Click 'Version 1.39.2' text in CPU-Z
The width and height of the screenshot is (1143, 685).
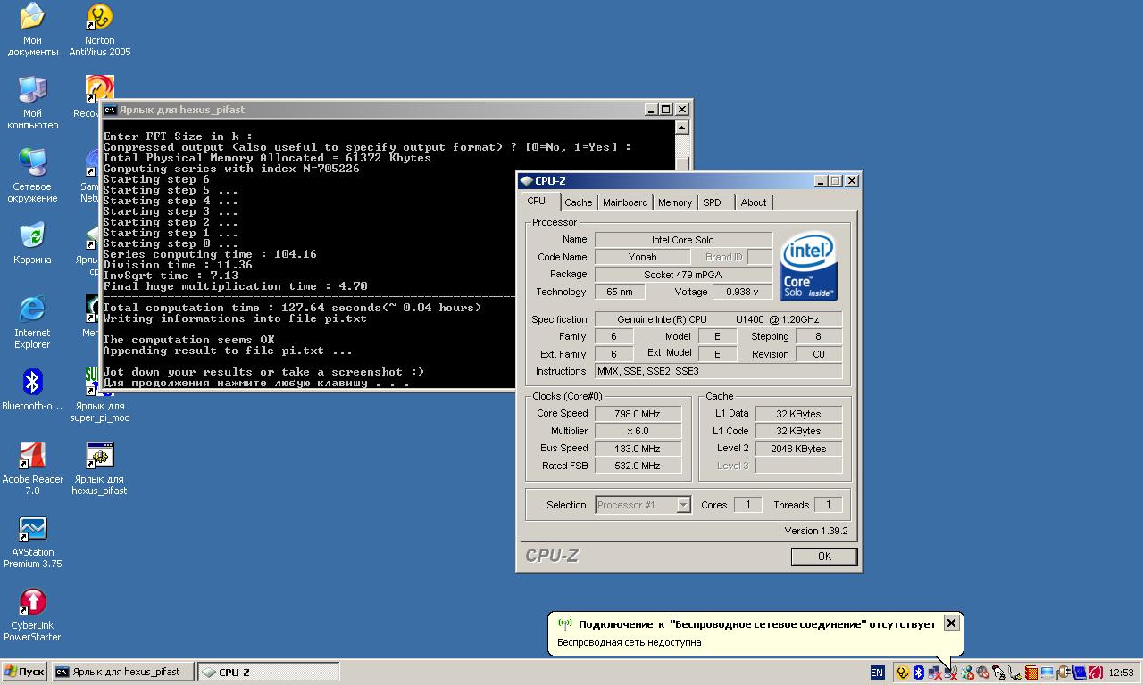tap(816, 531)
